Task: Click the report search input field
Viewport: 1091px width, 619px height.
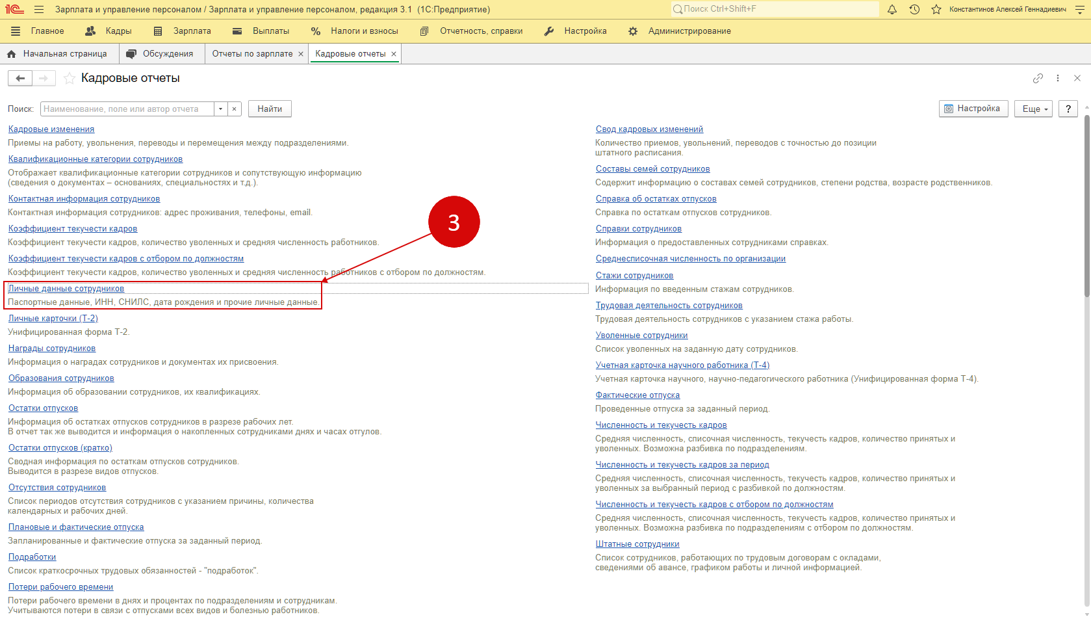Action: click(127, 109)
